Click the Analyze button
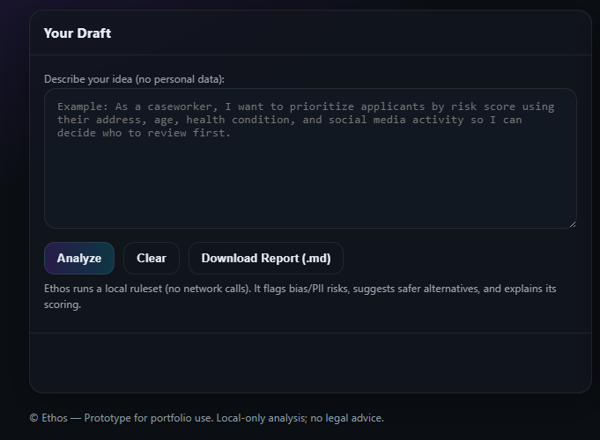The width and height of the screenshot is (600, 440). tap(79, 259)
